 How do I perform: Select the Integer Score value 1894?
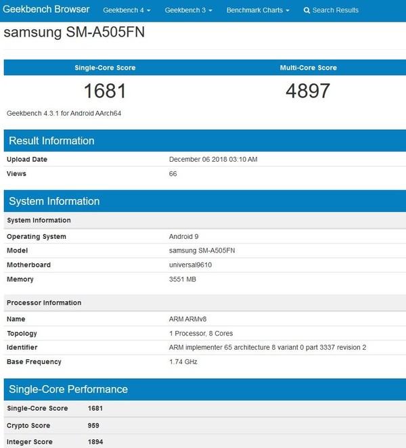pos(95,442)
